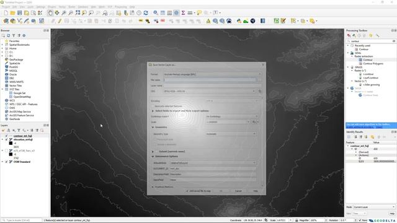Image resolution: width=397 pixels, height=223 pixels.
Task: Click the OK button in save dialog
Action: [x=221, y=191]
